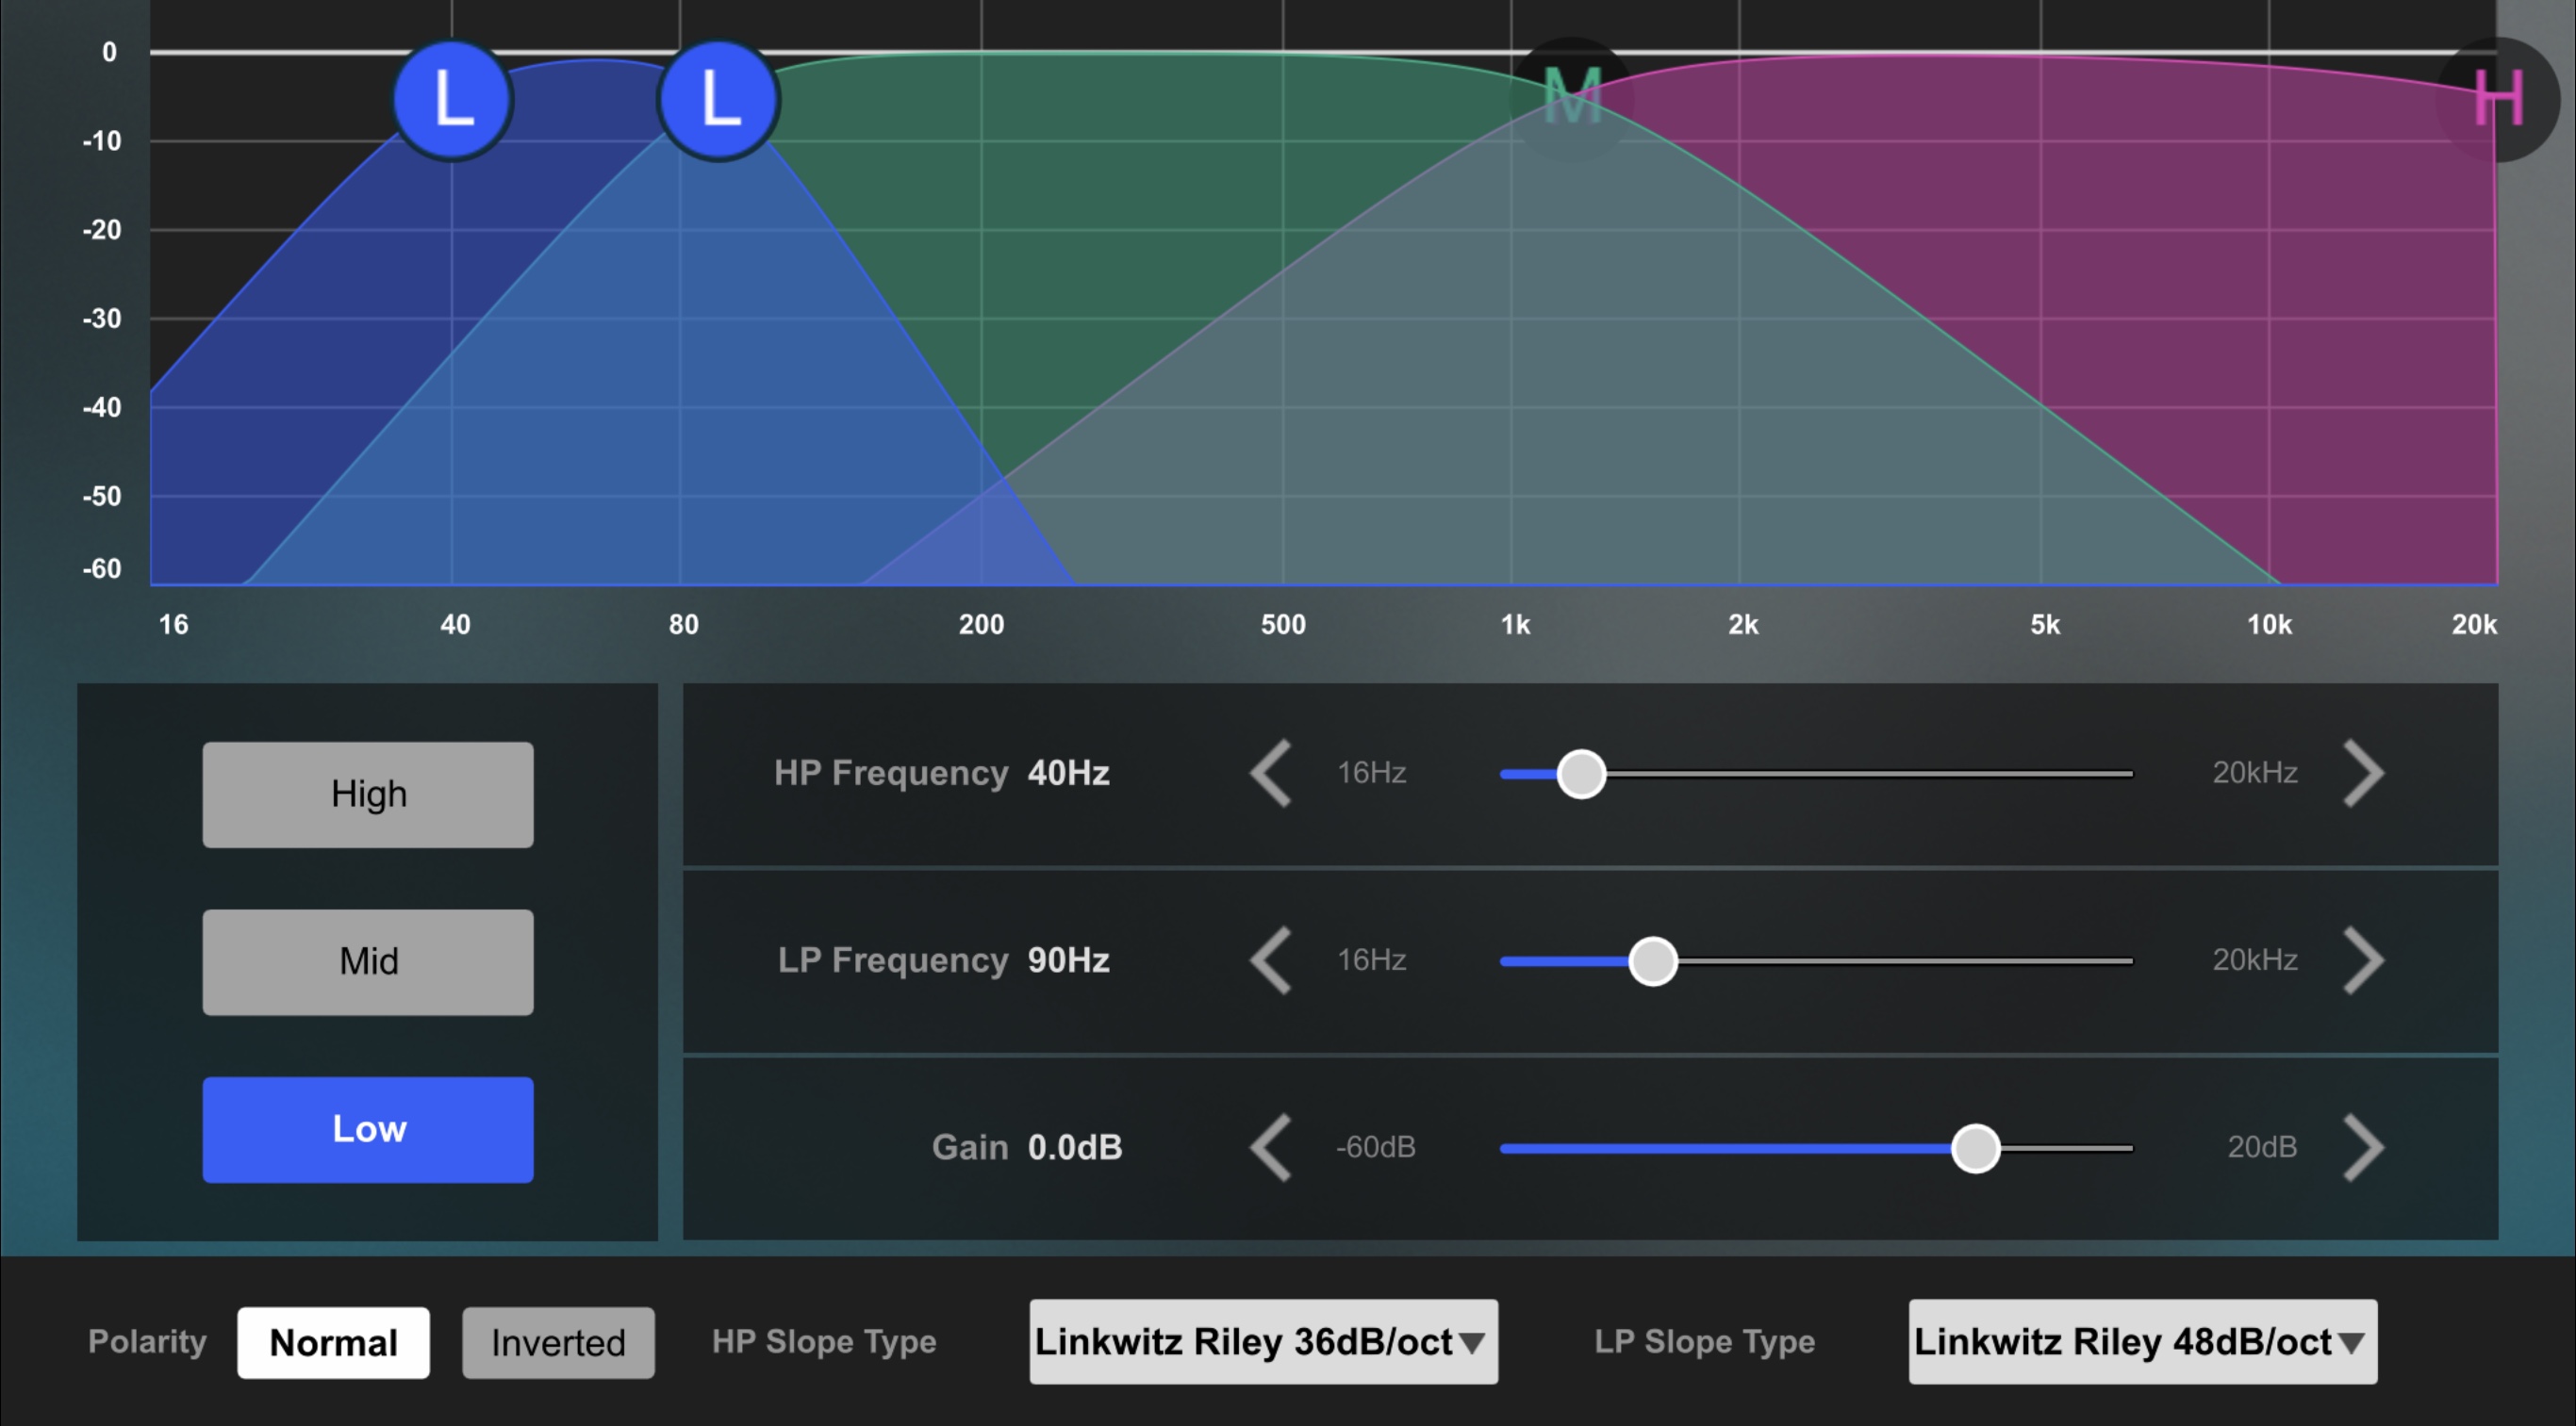Screen dimensions: 2576x1426
Task: Switch to the High band tab
Action: pyautogui.click(x=368, y=795)
